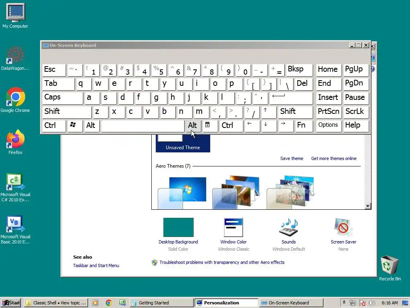Image resolution: width=410 pixels, height=308 pixels.
Task: Toggle the left Alt key
Action: pyautogui.click(x=92, y=126)
